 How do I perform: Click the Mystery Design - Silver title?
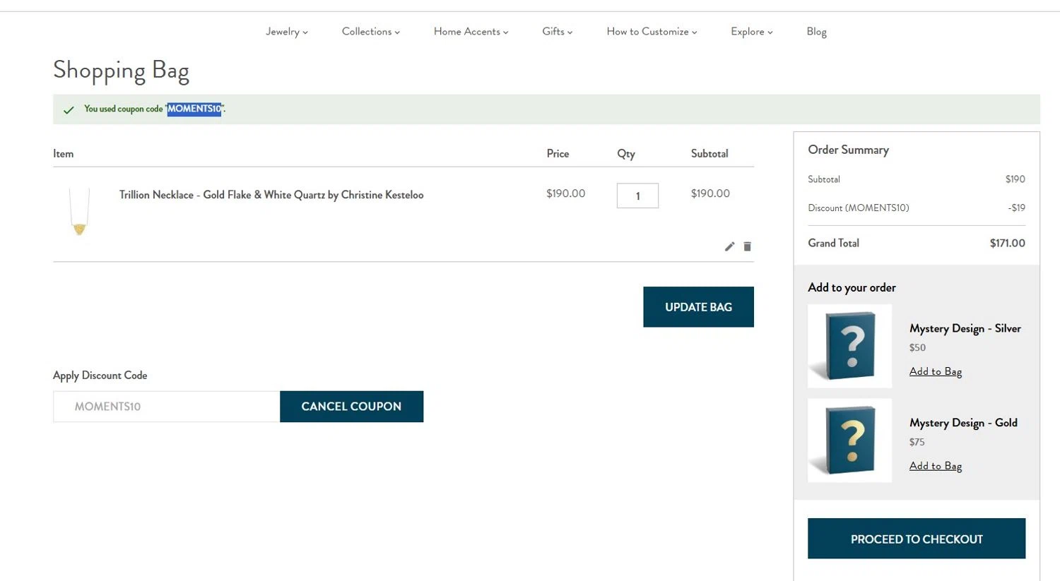click(x=965, y=328)
